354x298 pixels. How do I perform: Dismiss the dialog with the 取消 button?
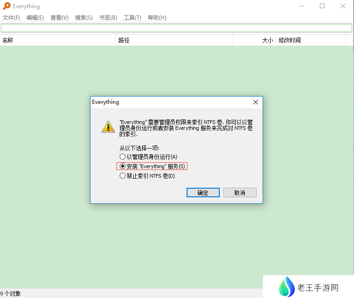[x=240, y=193]
